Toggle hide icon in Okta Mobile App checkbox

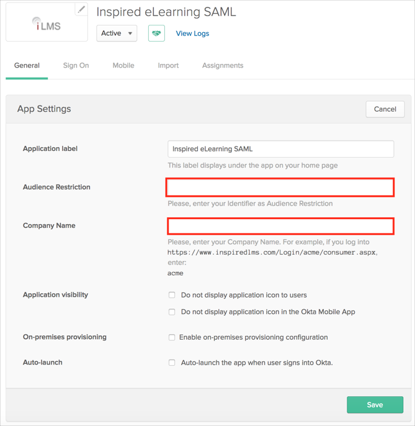[172, 312]
